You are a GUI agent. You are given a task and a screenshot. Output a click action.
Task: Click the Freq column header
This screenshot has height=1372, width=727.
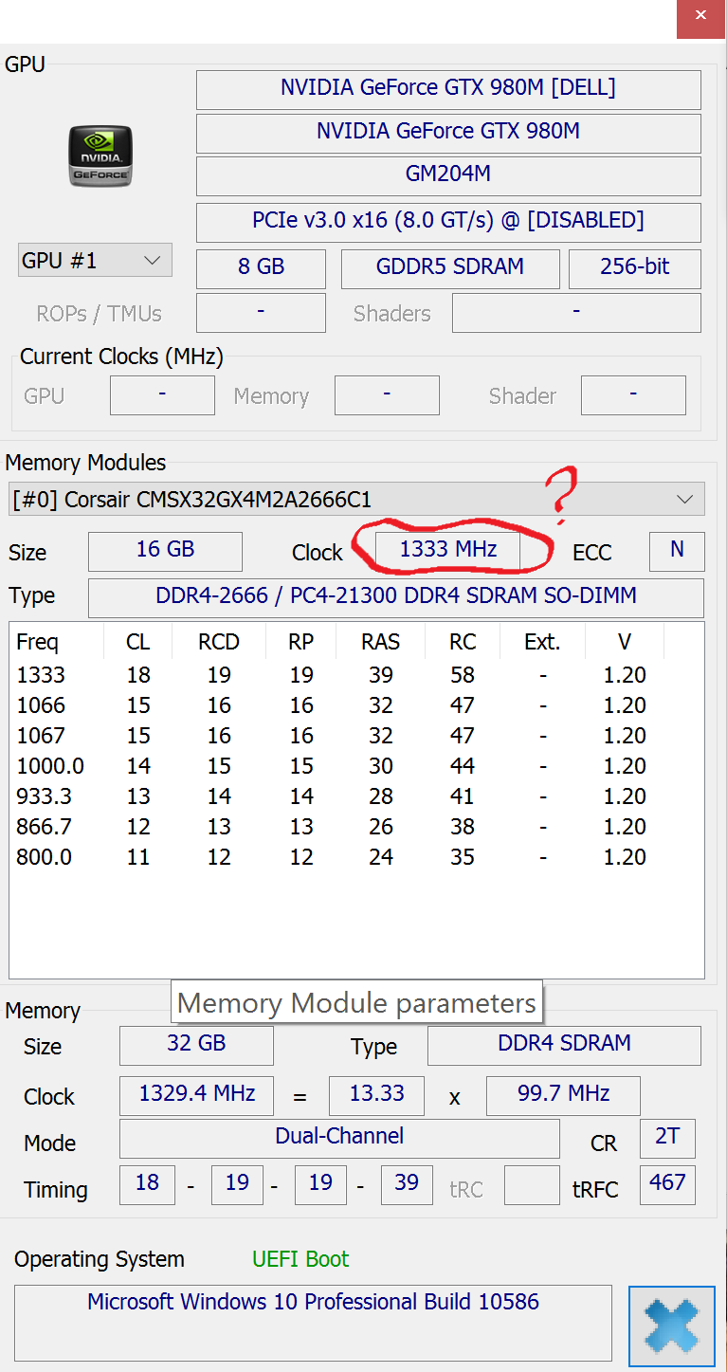[x=56, y=642]
